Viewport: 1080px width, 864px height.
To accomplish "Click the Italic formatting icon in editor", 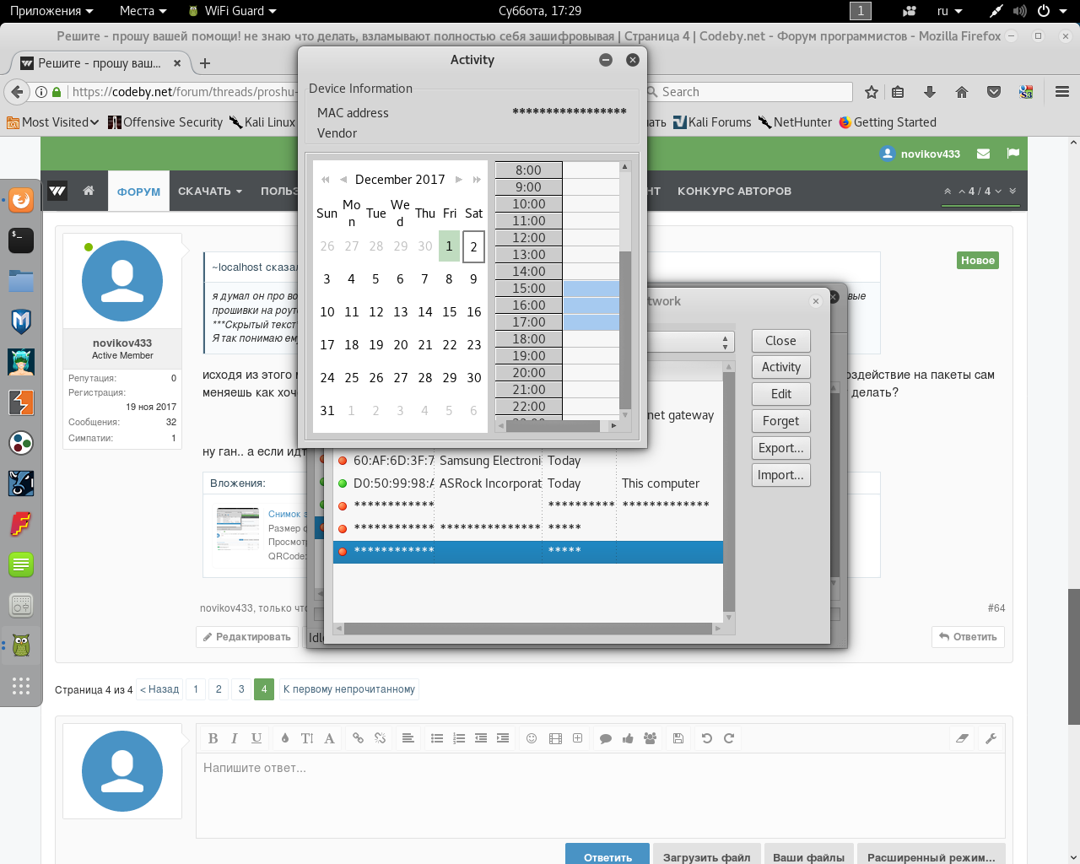I will click(235, 738).
